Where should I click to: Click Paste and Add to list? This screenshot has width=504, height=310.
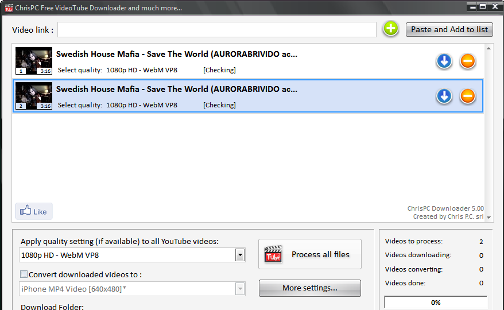coord(449,30)
